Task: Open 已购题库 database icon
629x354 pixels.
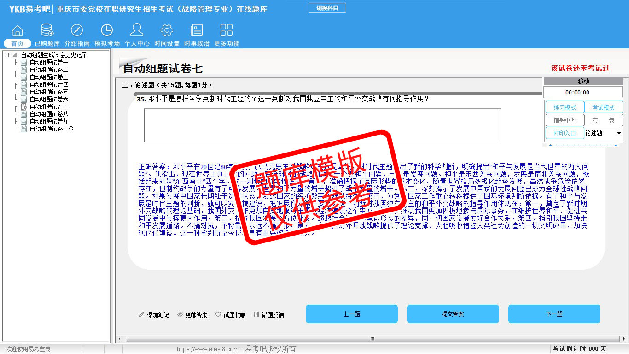Action: click(47, 31)
